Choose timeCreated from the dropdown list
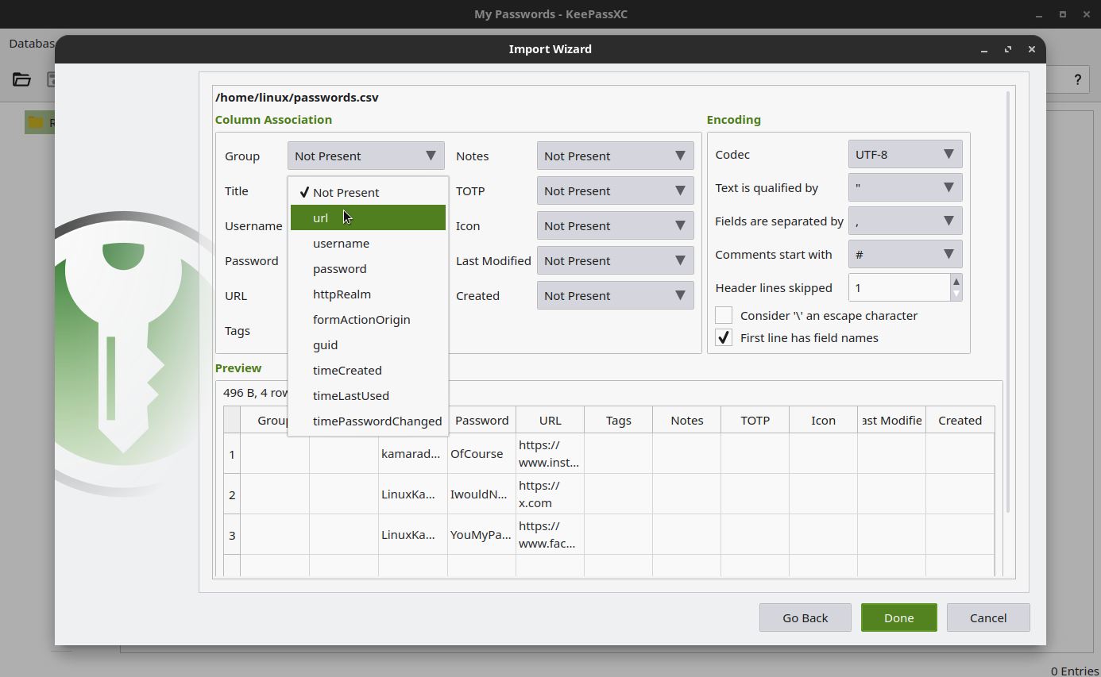Screen dimensions: 1101x677 (368, 370)
